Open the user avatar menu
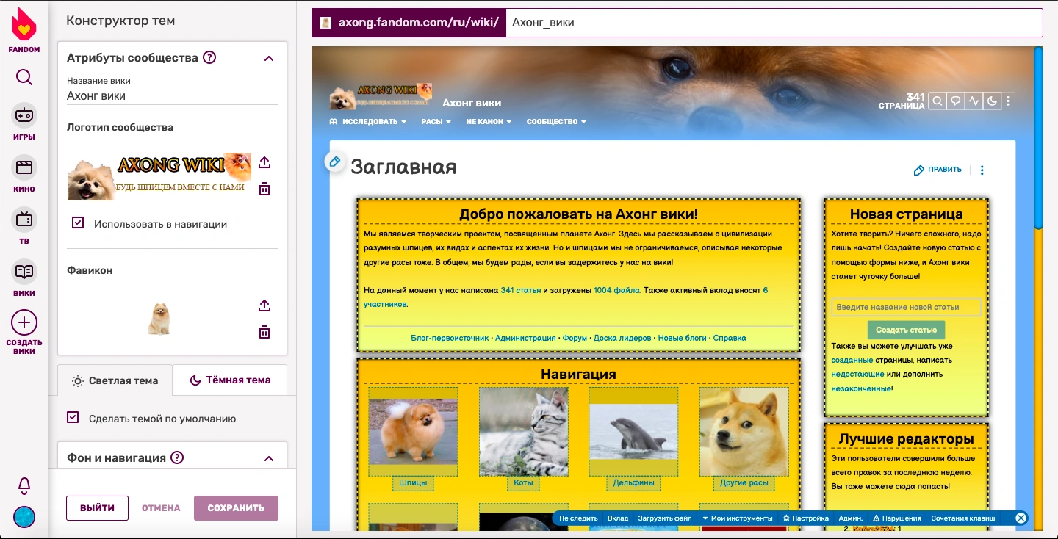 coord(24,517)
